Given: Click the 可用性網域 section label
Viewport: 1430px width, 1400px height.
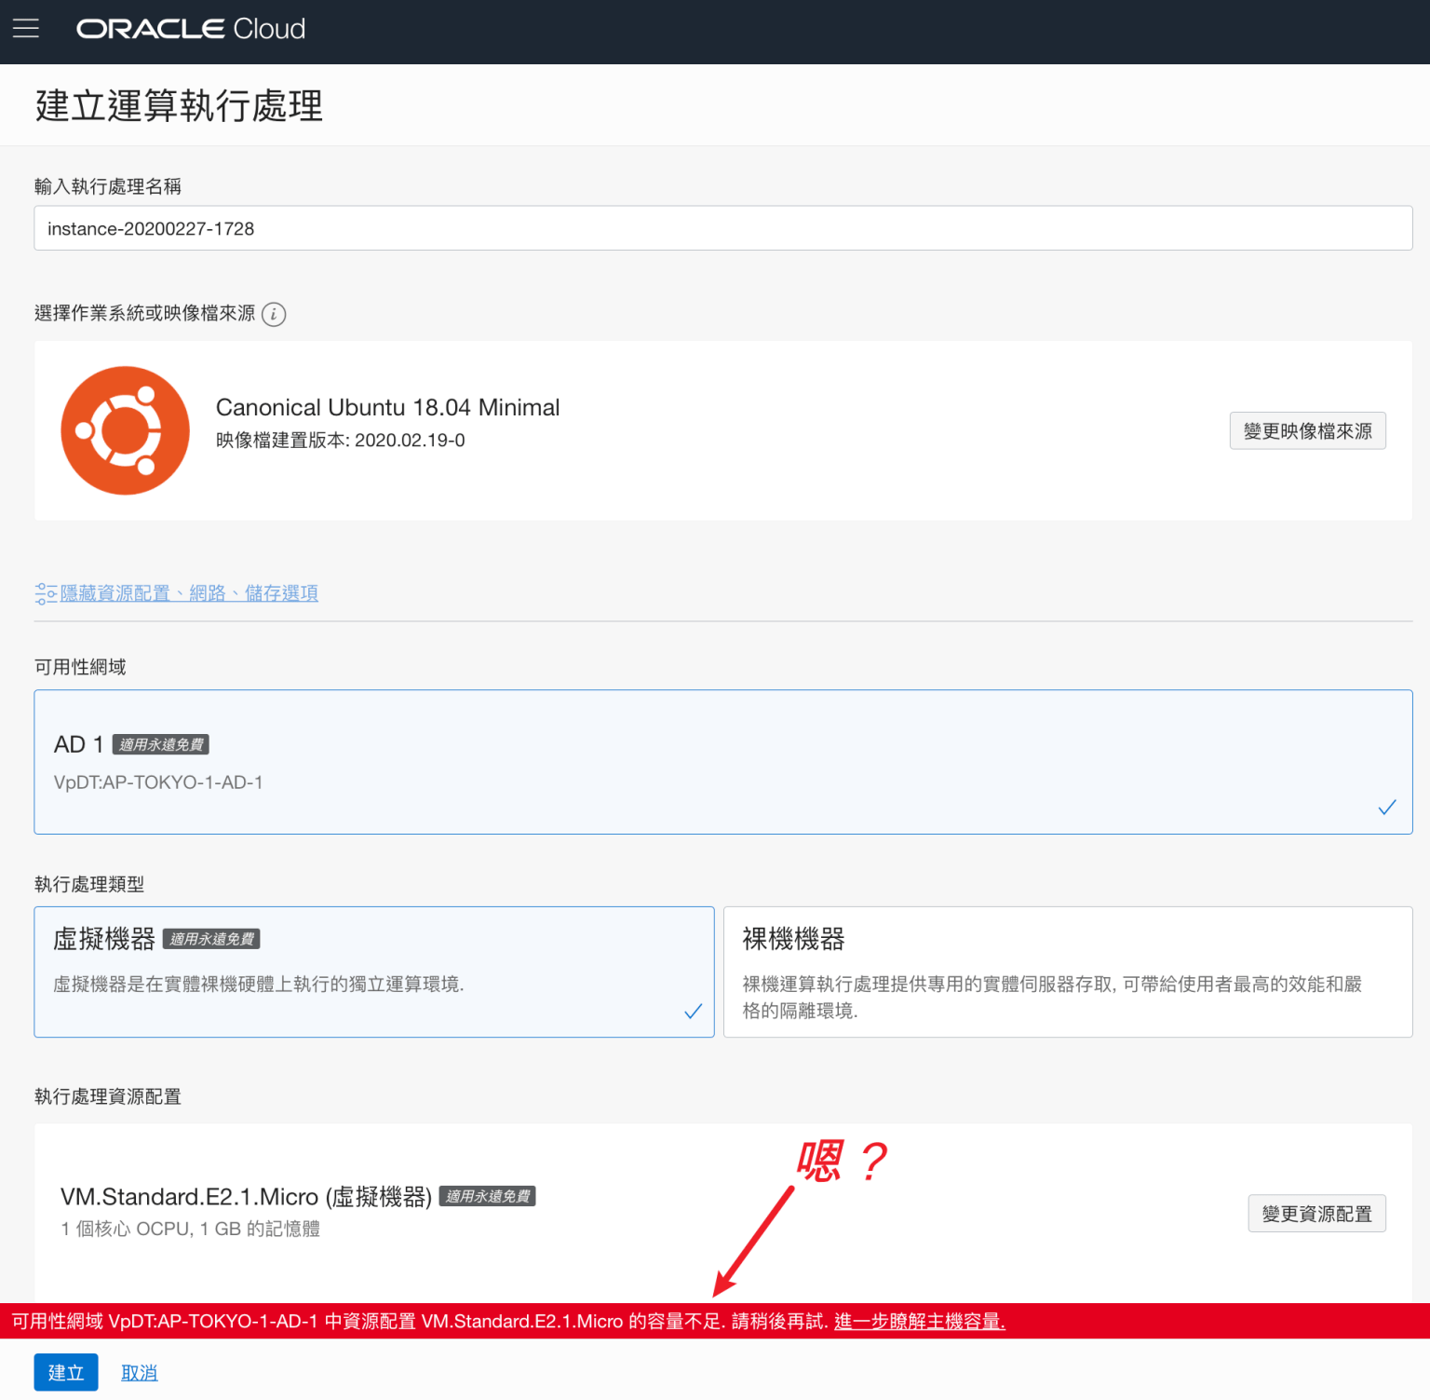Looking at the screenshot, I should 80,668.
